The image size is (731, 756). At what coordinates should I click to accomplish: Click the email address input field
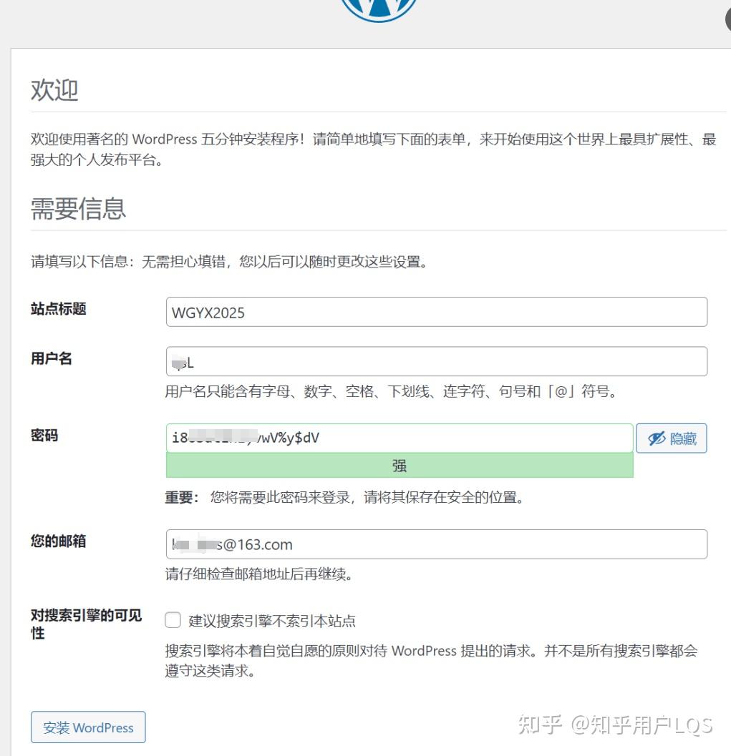click(437, 544)
